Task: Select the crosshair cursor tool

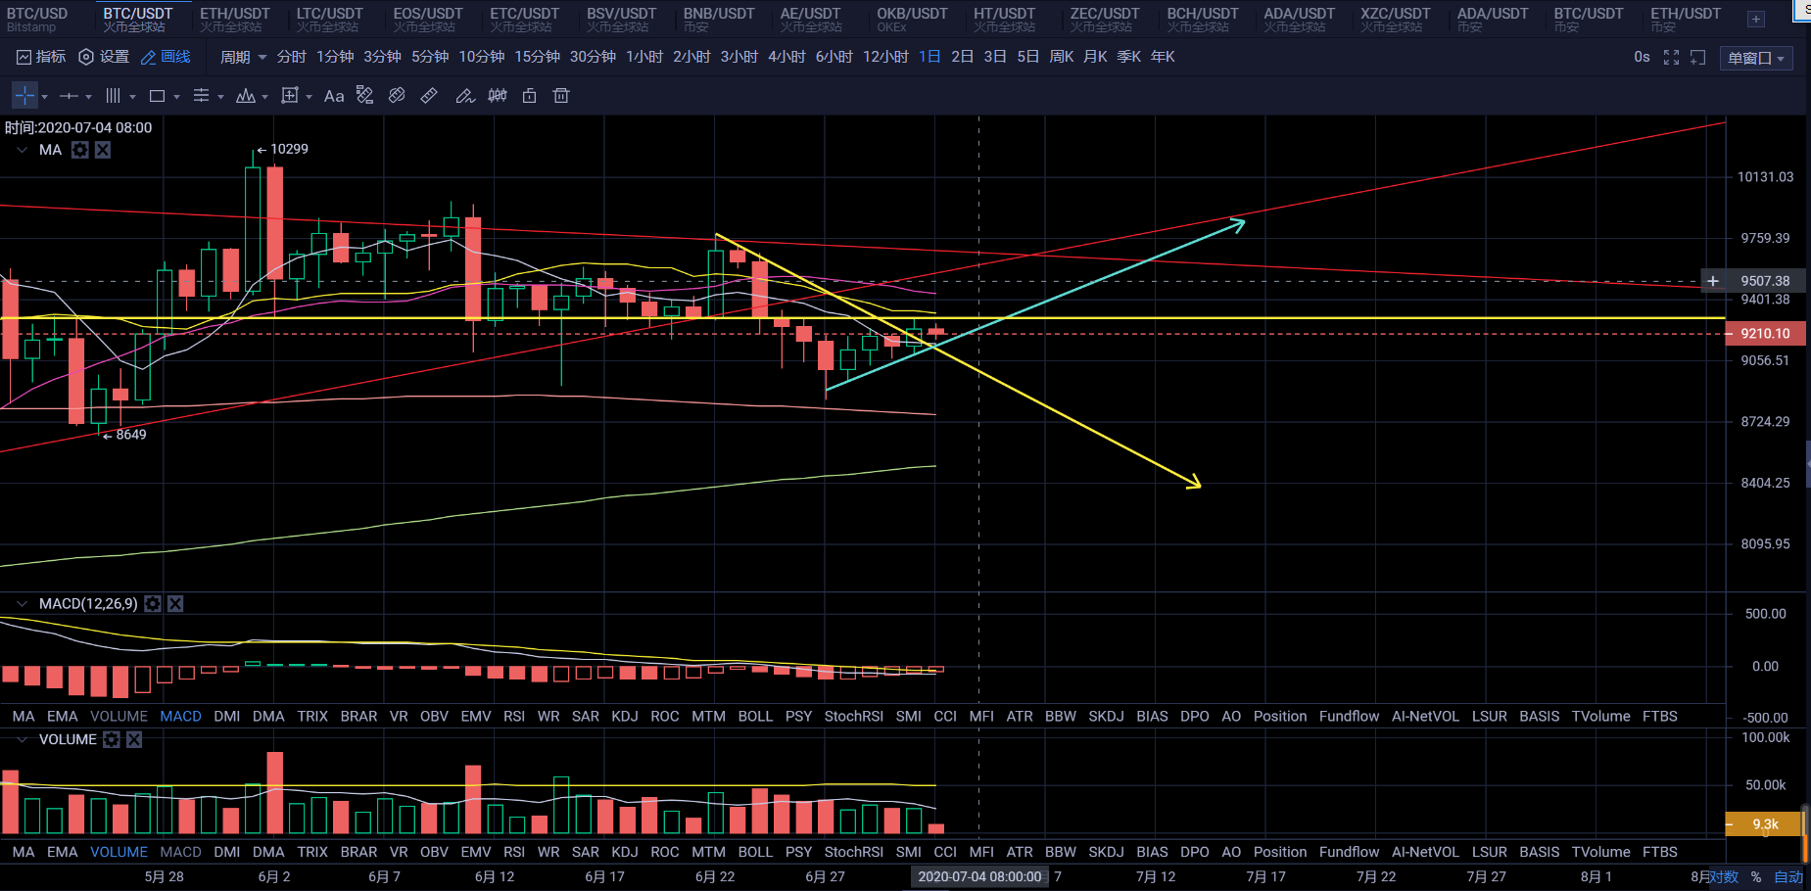Action: coord(24,95)
